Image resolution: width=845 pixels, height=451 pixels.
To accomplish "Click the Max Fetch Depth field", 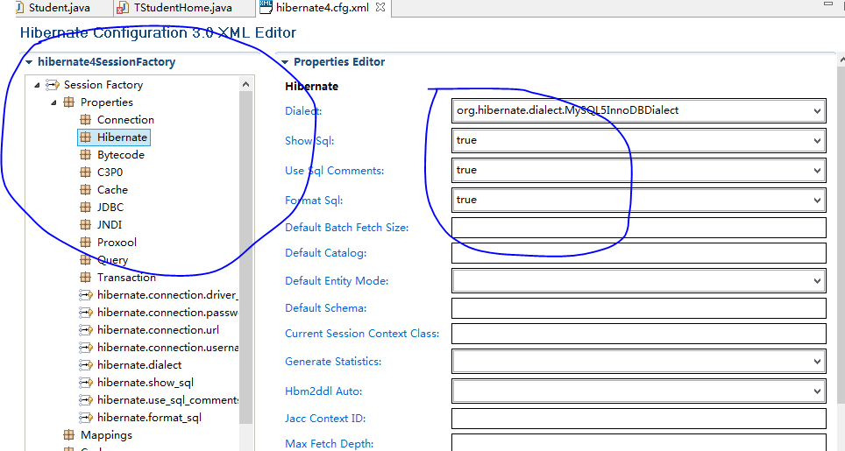I will pos(639,442).
